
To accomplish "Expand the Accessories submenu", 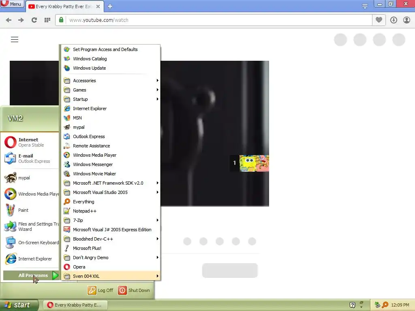I will pos(110,81).
